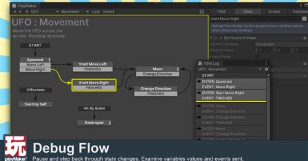Click the Offscreen global transition
This screenshot has width=308, height=161.
36,90
